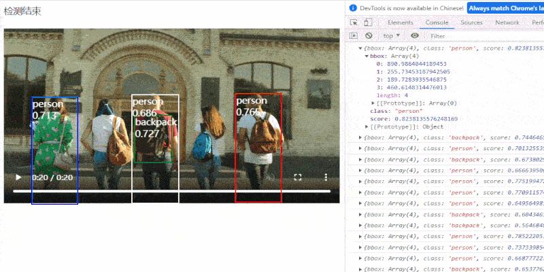This screenshot has width=544, height=272.
Task: Toggle the device toolbar icon
Action: (x=368, y=22)
